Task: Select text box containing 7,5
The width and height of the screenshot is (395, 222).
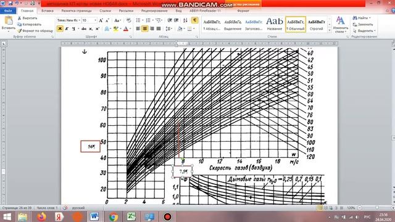Action: click(x=183, y=171)
